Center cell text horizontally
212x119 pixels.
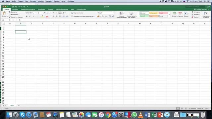click(57, 16)
